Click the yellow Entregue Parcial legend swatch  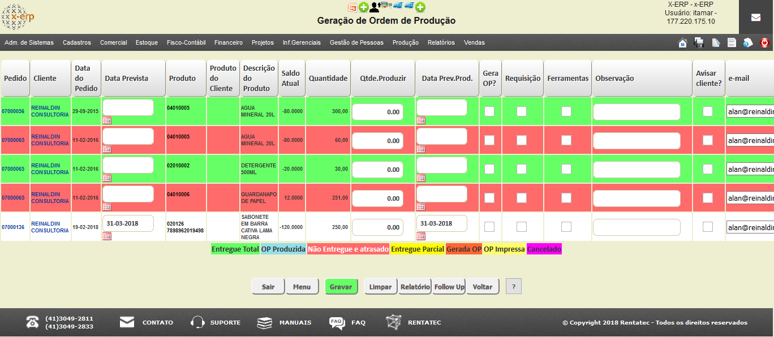pyautogui.click(x=418, y=249)
